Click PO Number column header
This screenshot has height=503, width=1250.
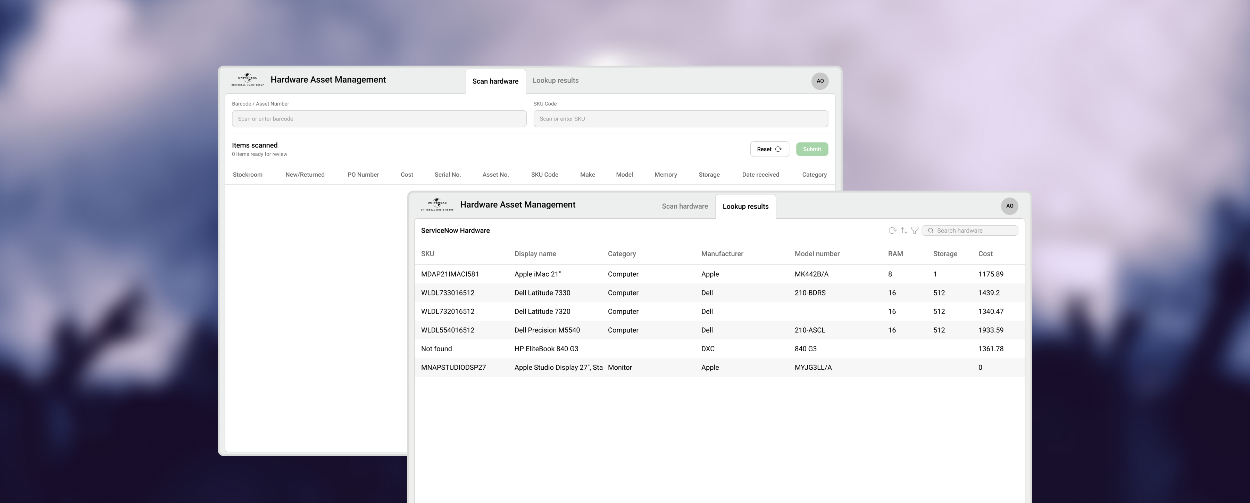[x=363, y=175]
